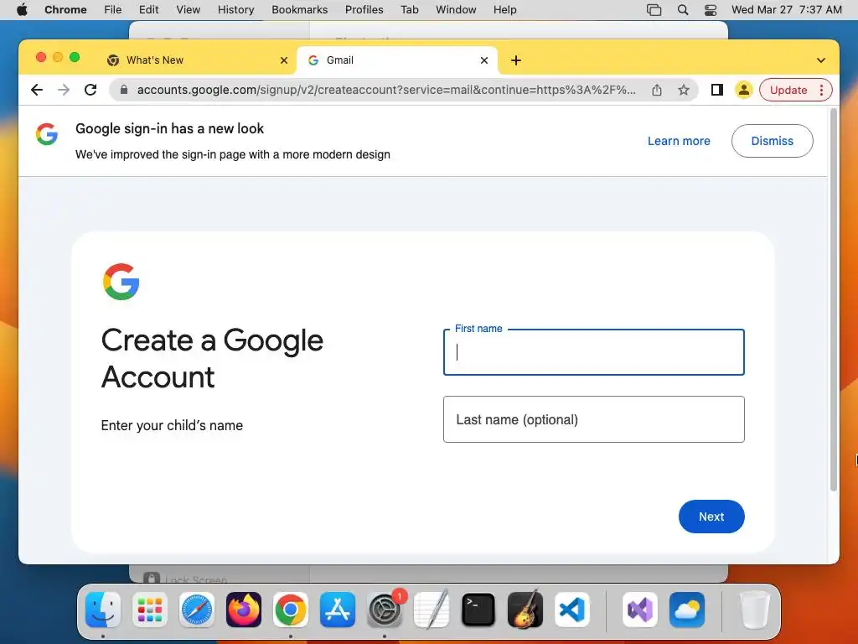Screen dimensions: 858x644
Task: Open the Tab menu
Action: [409, 10]
